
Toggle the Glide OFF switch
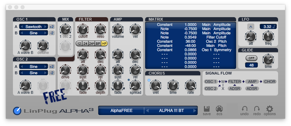point(251,58)
